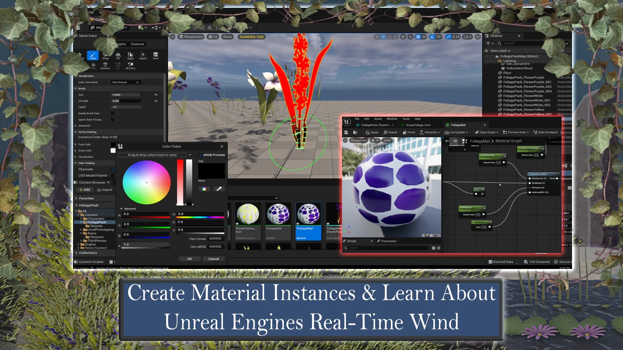This screenshot has height=350, width=623.
Task: Click the All LODs icon
Action: click(130, 65)
